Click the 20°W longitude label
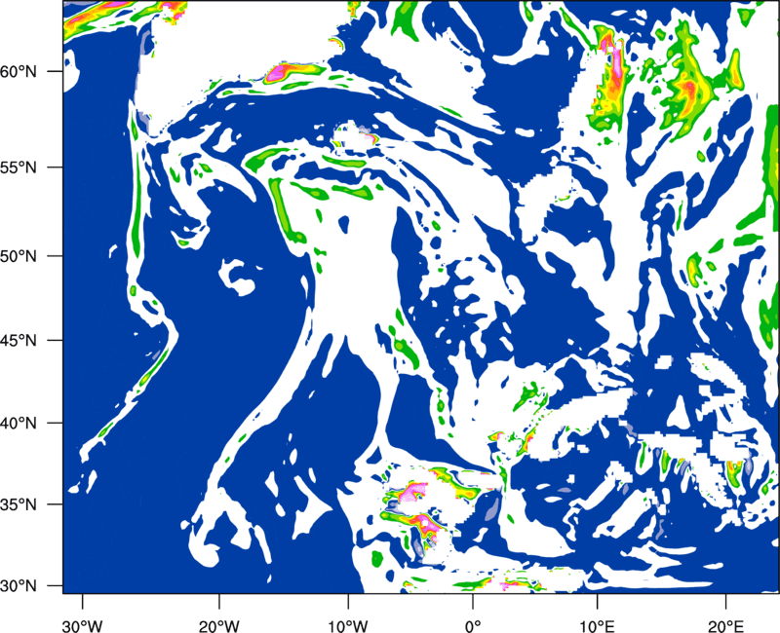This screenshot has width=780, height=633. tap(219, 625)
